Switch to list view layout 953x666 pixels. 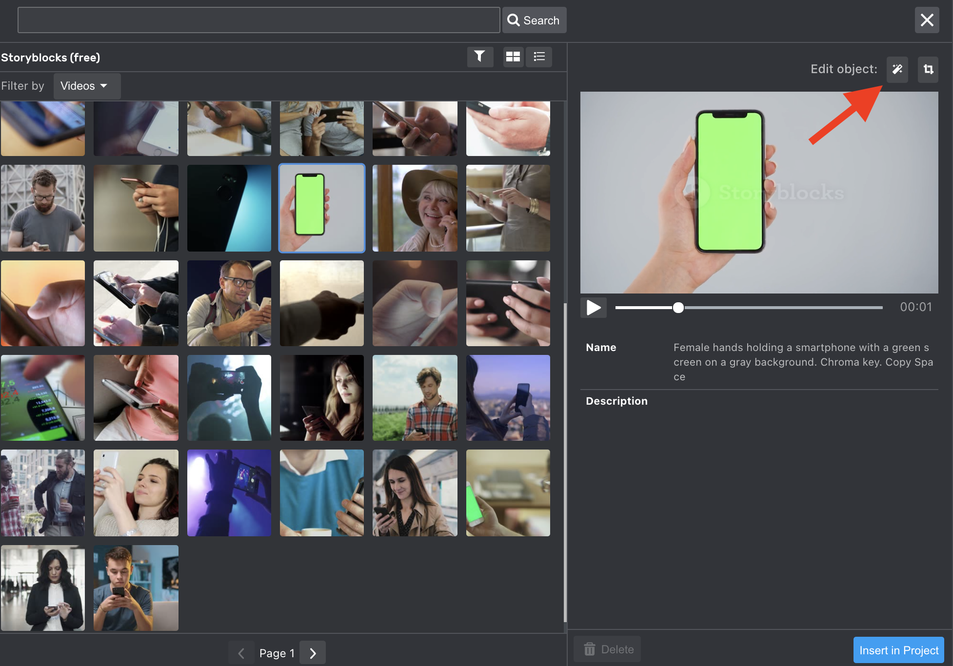coord(539,57)
